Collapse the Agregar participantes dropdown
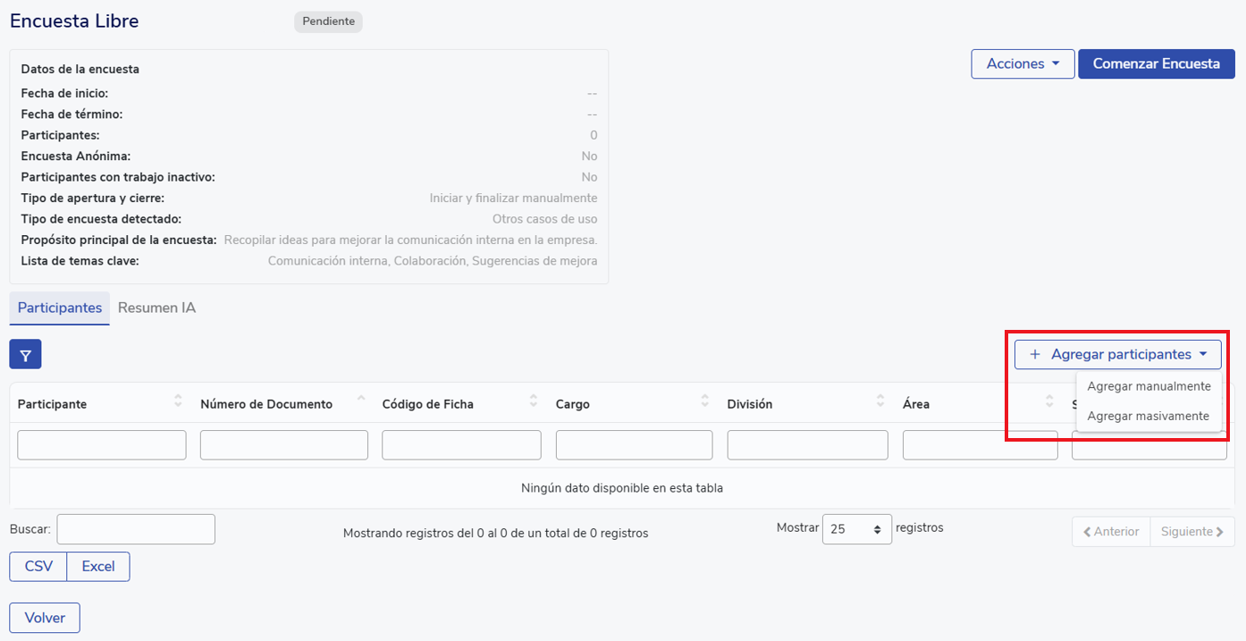Image resolution: width=1246 pixels, height=641 pixels. pyautogui.click(x=1117, y=355)
